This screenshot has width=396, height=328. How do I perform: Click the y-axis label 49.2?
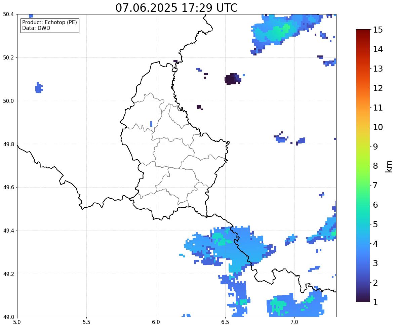(8, 274)
